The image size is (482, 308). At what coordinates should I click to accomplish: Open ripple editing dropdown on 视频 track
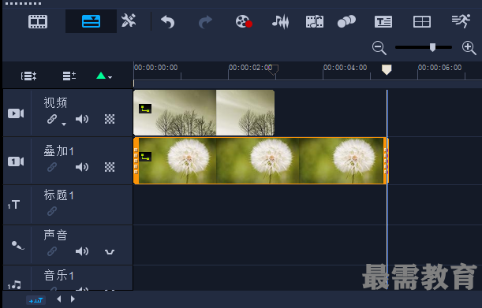click(64, 124)
